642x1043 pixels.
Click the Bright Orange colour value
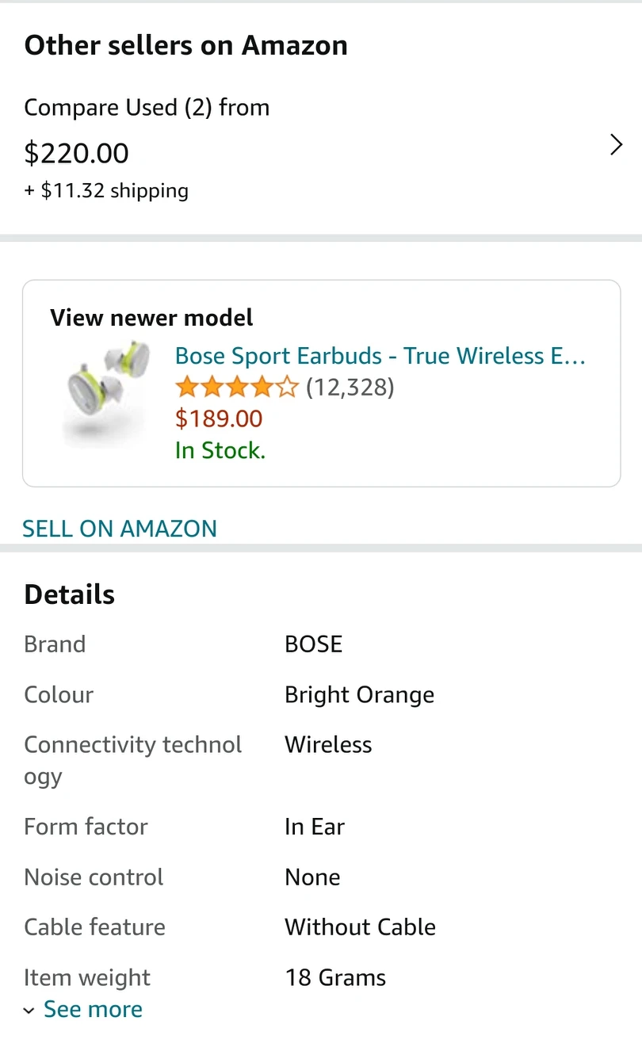[359, 694]
